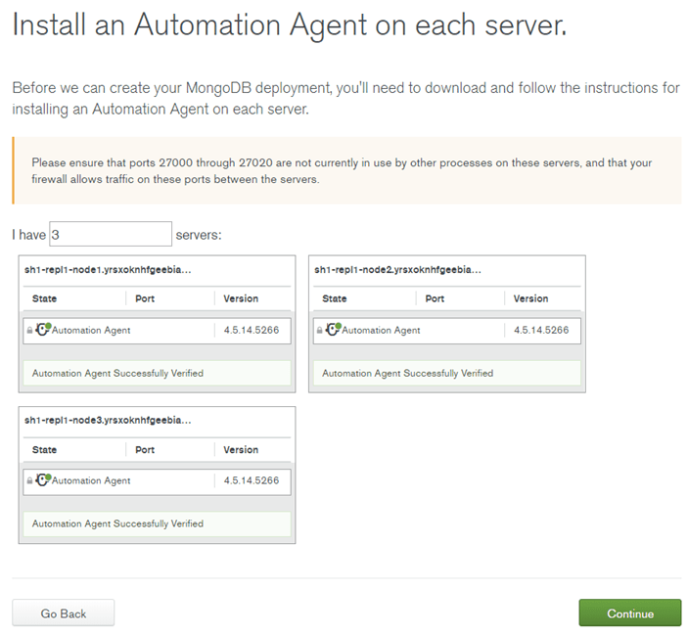
Task: Click version 4.5.14.5266 in node3 card
Action: click(252, 480)
